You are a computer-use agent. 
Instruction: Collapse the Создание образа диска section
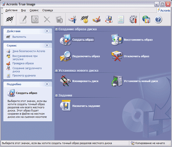coord(56,29)
